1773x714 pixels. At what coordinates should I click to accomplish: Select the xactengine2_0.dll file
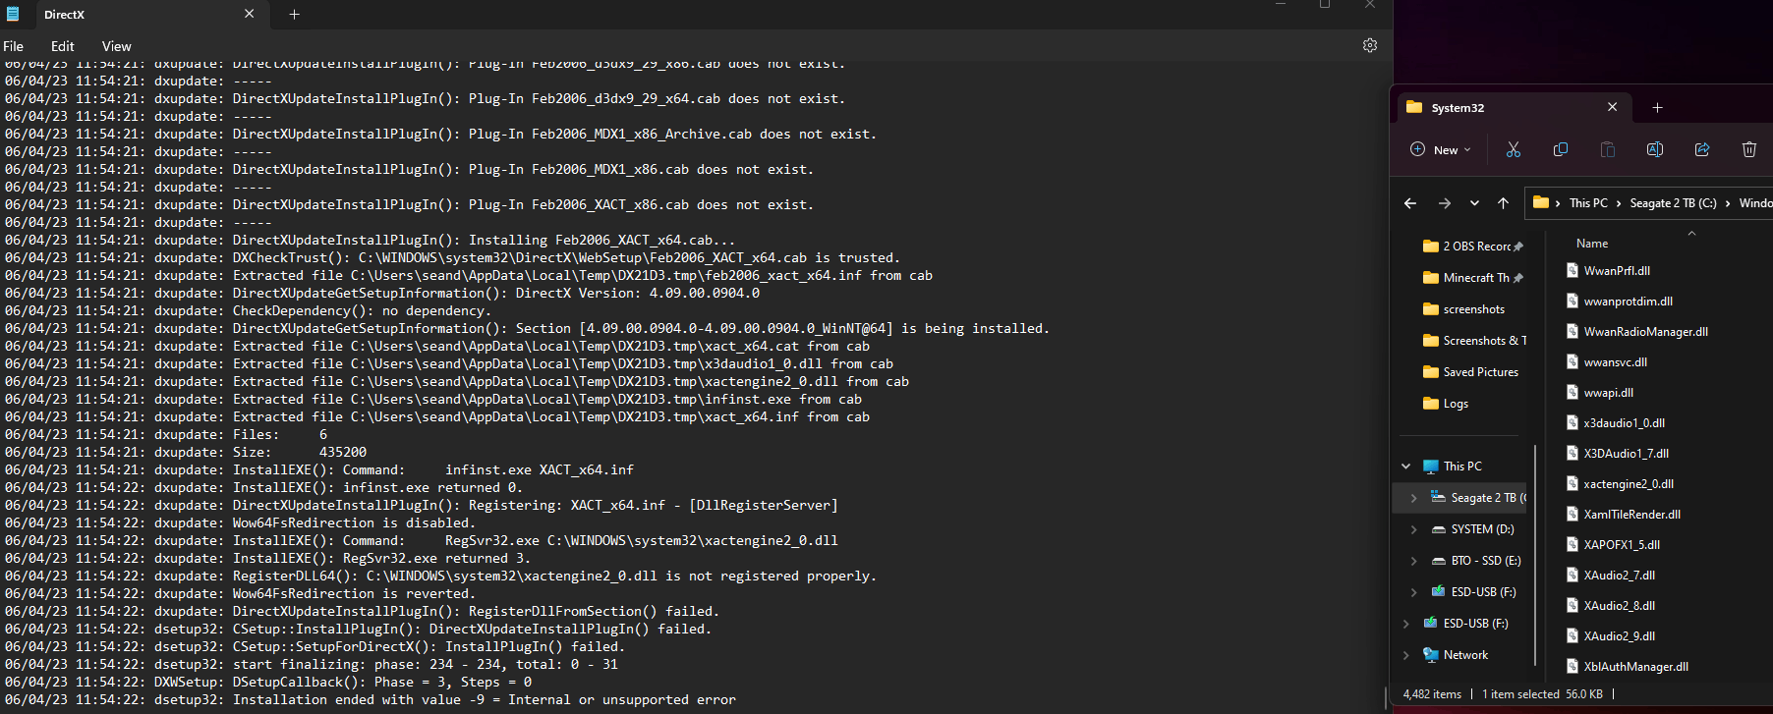tap(1620, 484)
